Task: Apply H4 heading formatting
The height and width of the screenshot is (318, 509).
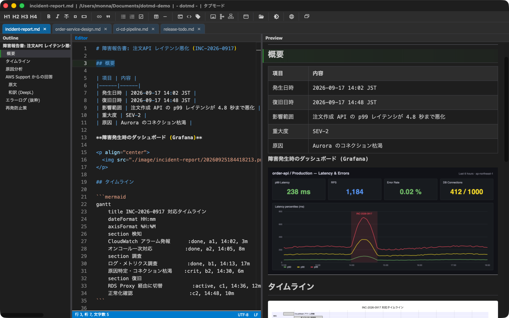Action: pos(34,17)
